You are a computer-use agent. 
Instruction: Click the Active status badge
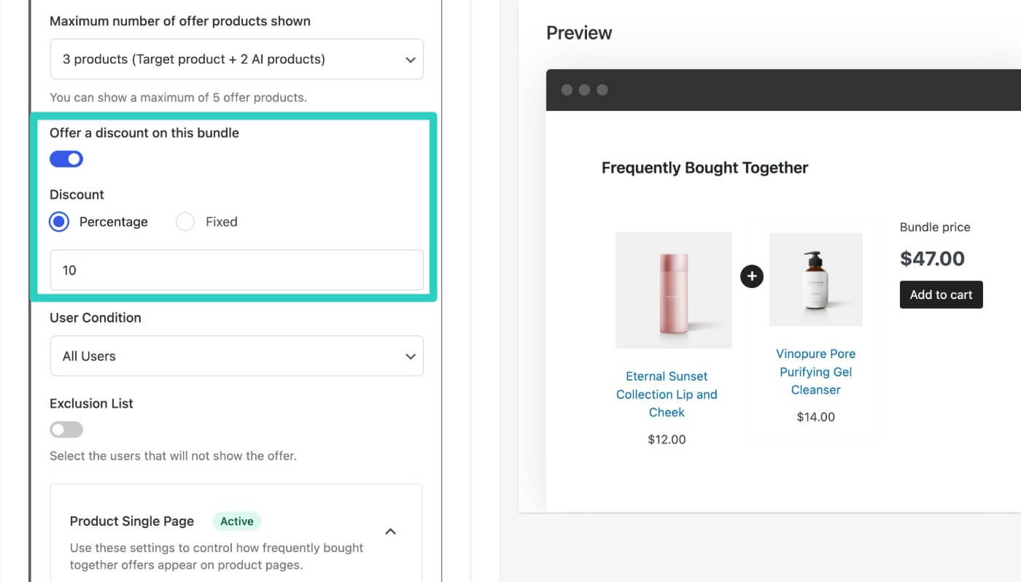point(237,521)
